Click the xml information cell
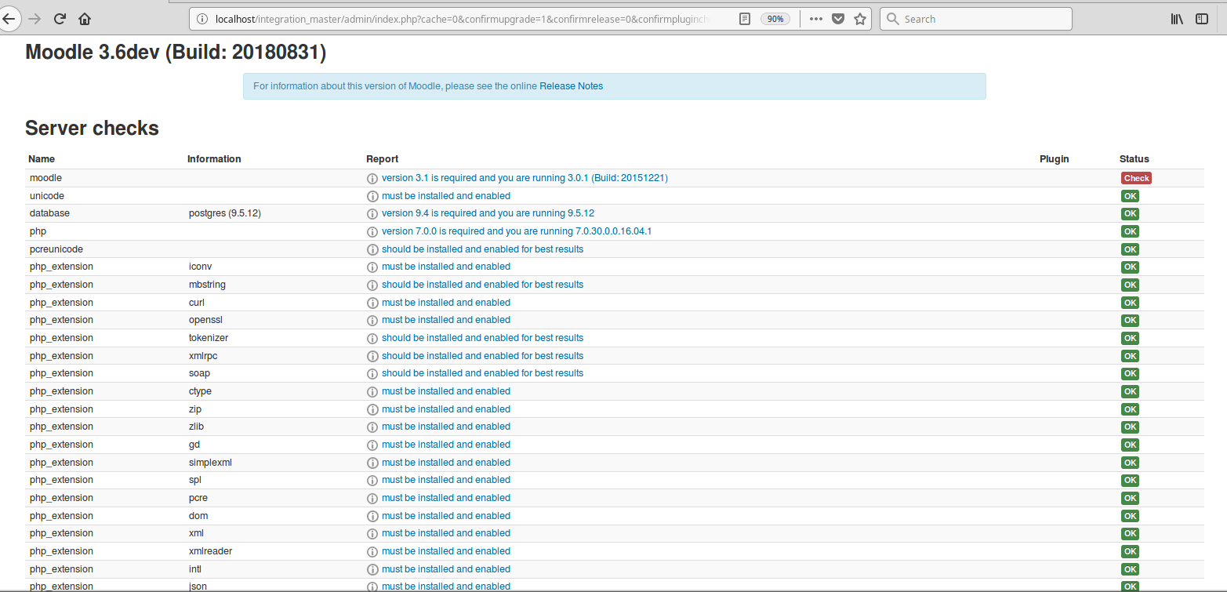The image size is (1227, 592). tap(196, 533)
